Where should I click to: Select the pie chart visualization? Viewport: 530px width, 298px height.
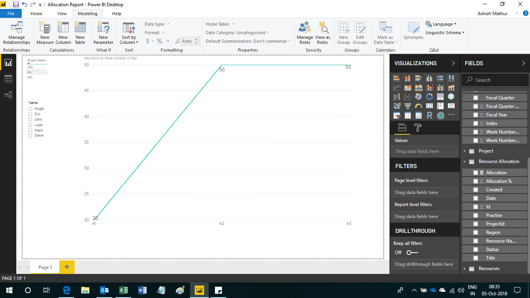(x=418, y=97)
